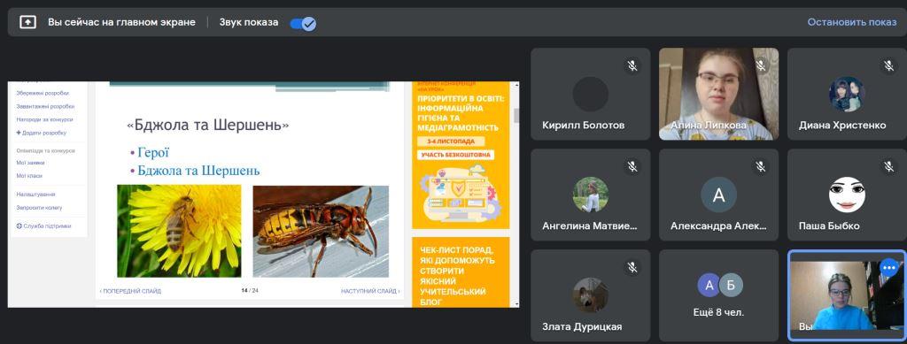This screenshot has width=907, height=344.
Task: Click the 'А' avatar in 'Ещё 8 чел.' tile
Action: (x=709, y=285)
